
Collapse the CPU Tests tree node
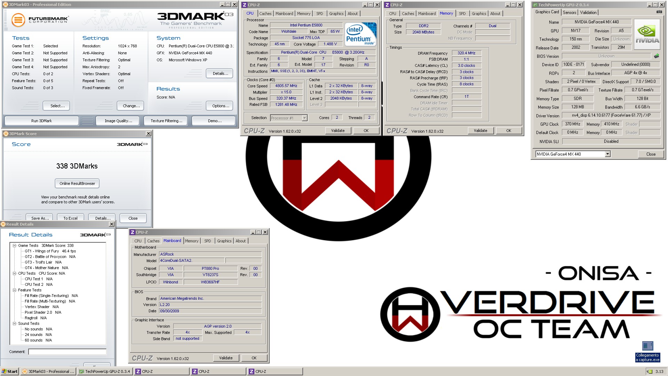coord(15,273)
